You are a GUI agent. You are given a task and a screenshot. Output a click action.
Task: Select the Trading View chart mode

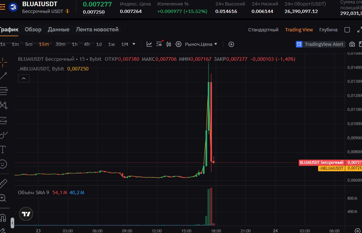click(299, 30)
